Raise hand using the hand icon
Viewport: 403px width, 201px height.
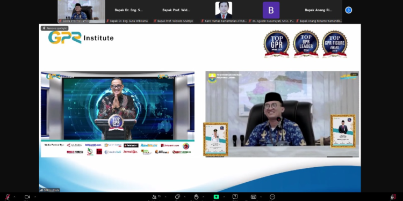point(196,197)
